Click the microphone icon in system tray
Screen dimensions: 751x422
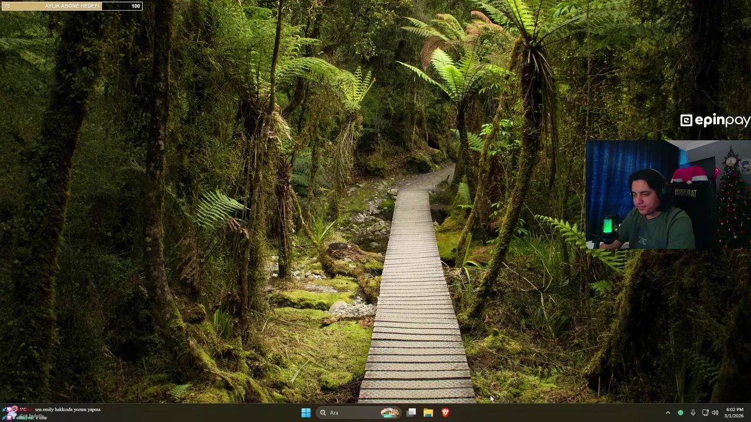(693, 413)
